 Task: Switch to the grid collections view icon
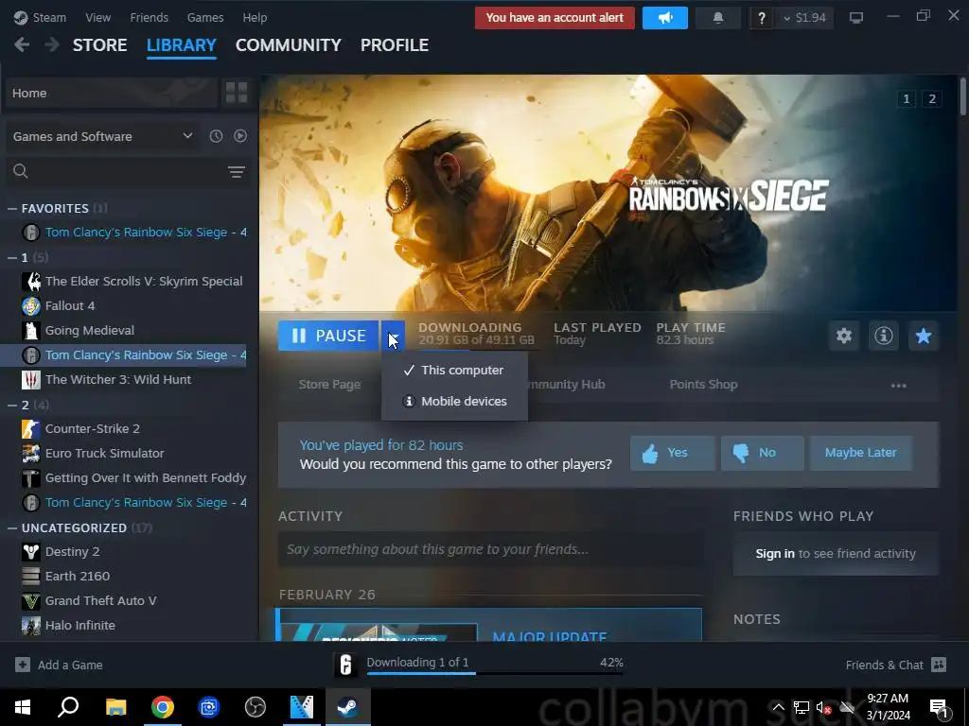click(237, 93)
